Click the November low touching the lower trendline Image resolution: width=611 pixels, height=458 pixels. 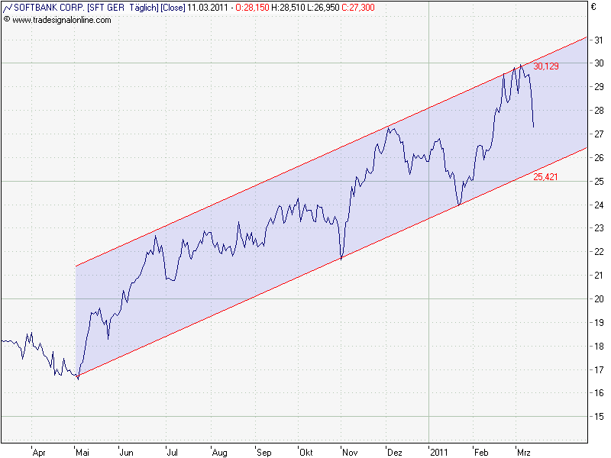click(x=341, y=258)
